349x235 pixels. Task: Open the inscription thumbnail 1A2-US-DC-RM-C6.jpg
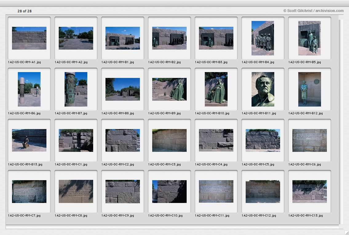click(x=310, y=140)
